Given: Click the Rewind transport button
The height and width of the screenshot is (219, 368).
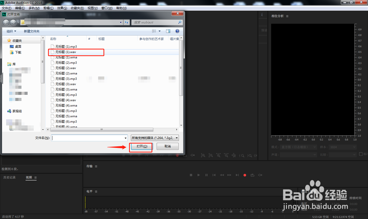Looking at the screenshot, I should pyautogui.click(x=222, y=175).
